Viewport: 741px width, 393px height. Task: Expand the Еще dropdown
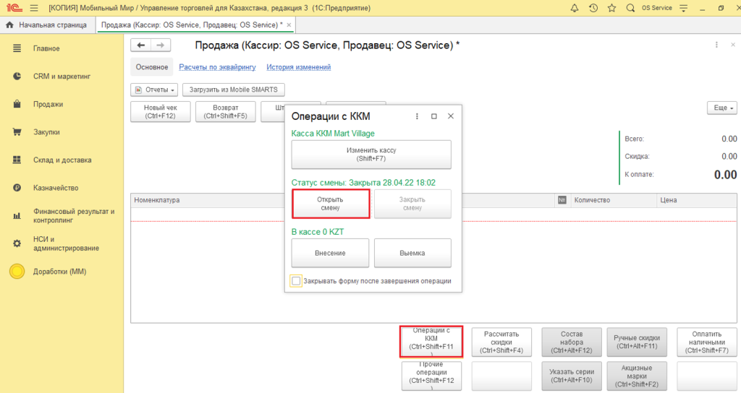[x=722, y=108]
